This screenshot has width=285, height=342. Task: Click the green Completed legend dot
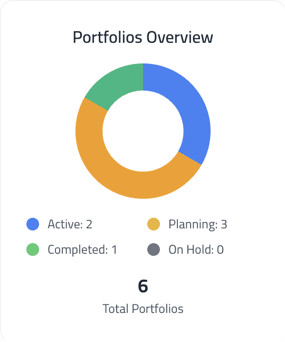(x=33, y=249)
